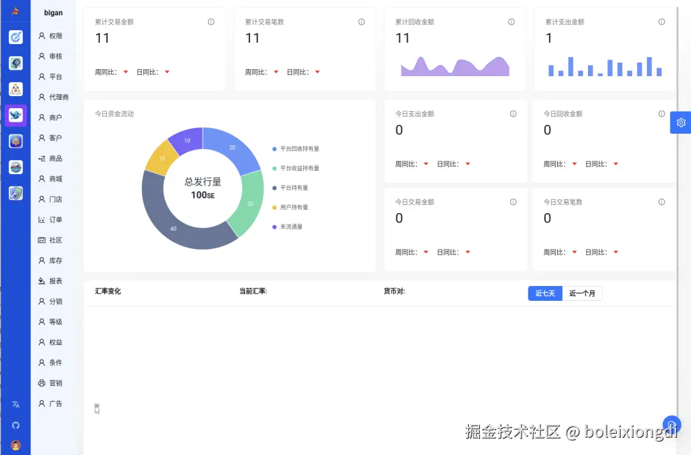Show info for 累计回收金额 card
The height and width of the screenshot is (455, 691).
511,22
